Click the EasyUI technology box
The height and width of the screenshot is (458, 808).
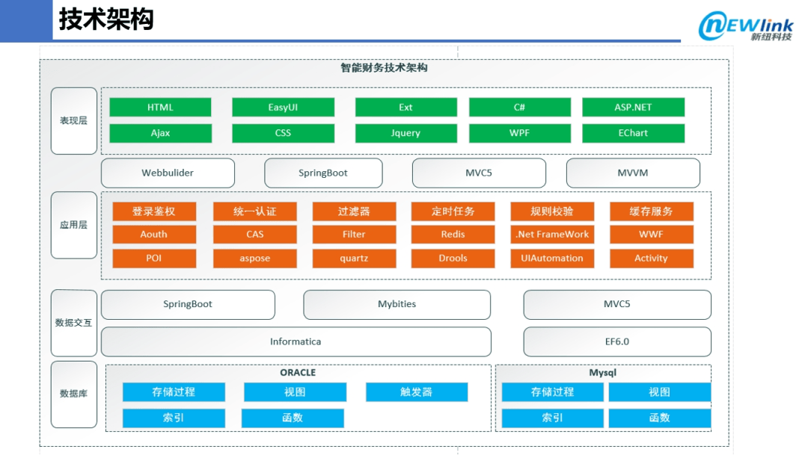coord(283,108)
